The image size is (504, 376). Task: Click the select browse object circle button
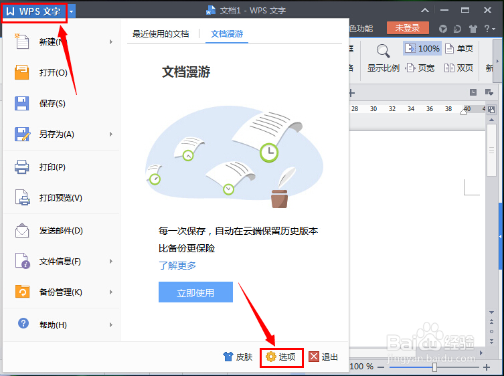[x=491, y=331]
